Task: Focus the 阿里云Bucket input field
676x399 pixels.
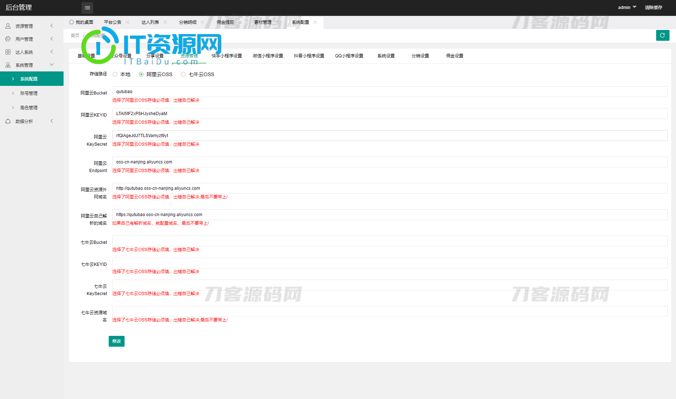Action: coord(390,92)
